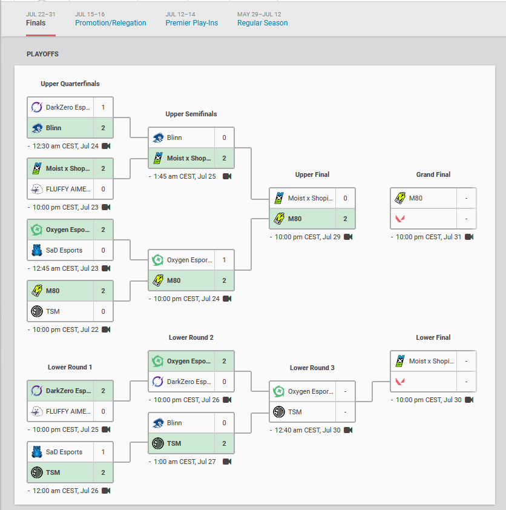Open Blinn in the Upper Quarterfinals match

tap(70, 128)
